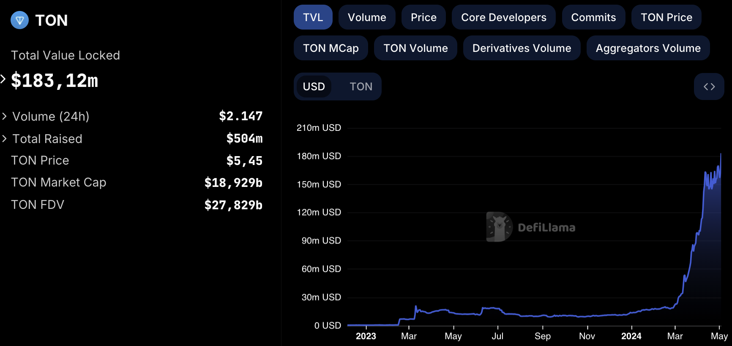Click the 0 USD y-axis label
This screenshot has height=346, width=732.
(x=328, y=325)
